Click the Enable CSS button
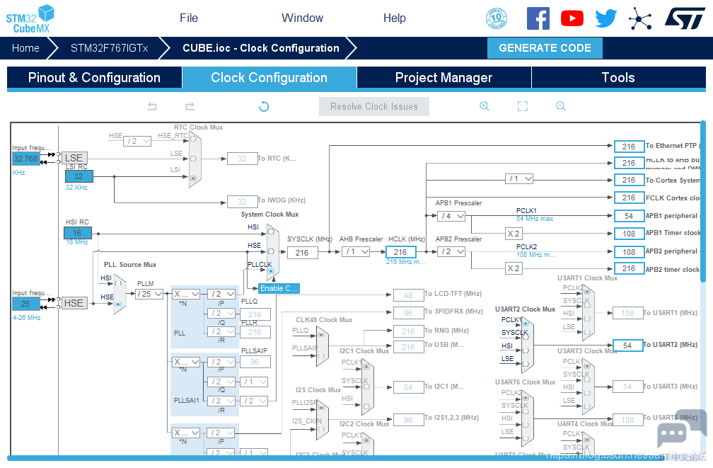 [279, 288]
